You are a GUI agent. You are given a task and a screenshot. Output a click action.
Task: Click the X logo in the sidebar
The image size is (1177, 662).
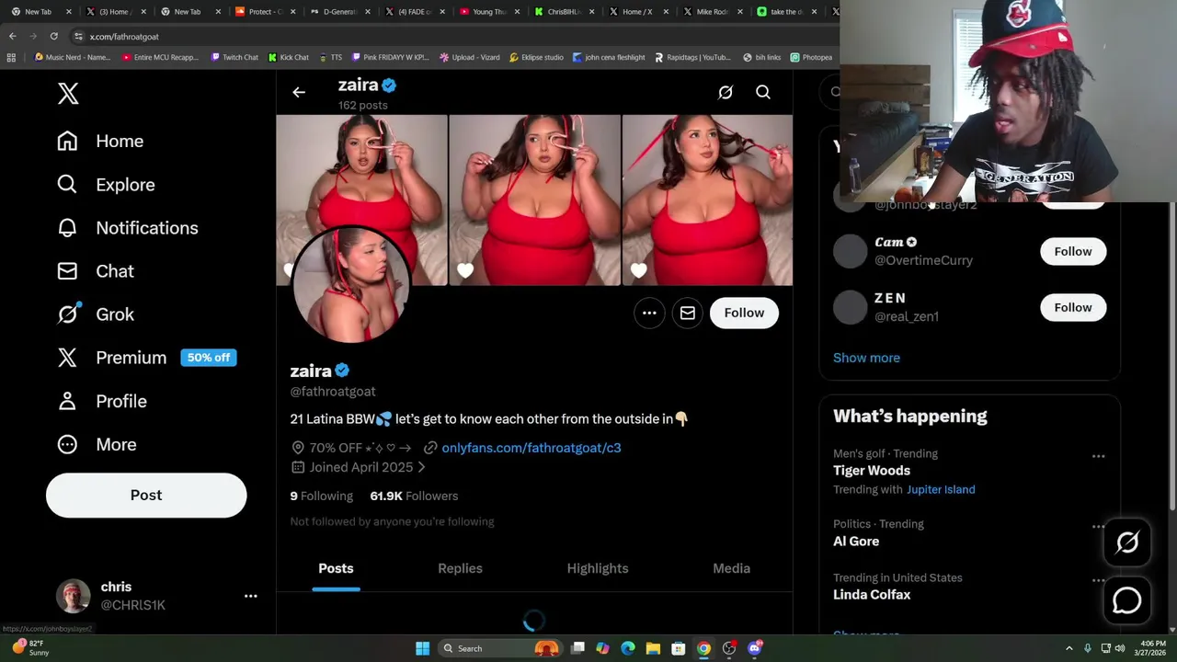pyautogui.click(x=68, y=93)
